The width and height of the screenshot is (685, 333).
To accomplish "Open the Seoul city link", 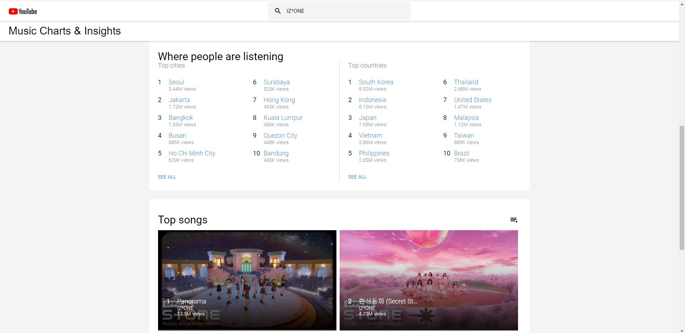I will [x=176, y=82].
